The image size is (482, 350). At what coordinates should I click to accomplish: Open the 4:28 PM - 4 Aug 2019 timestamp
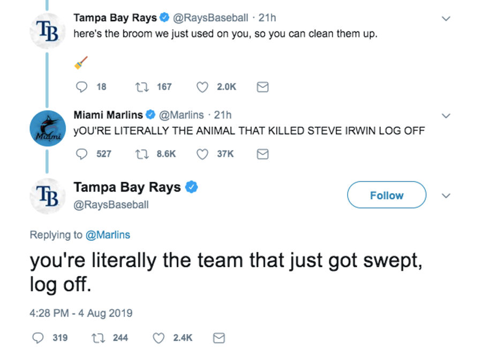(x=81, y=313)
